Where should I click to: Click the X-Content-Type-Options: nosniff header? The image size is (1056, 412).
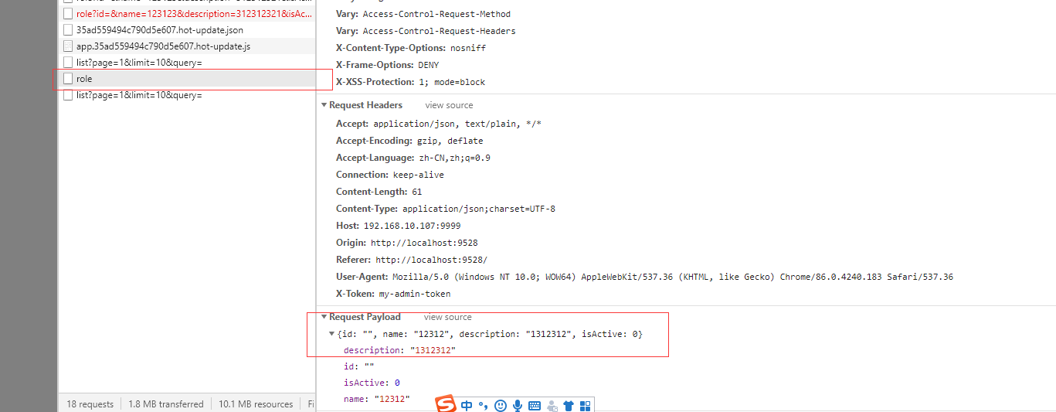click(x=411, y=48)
